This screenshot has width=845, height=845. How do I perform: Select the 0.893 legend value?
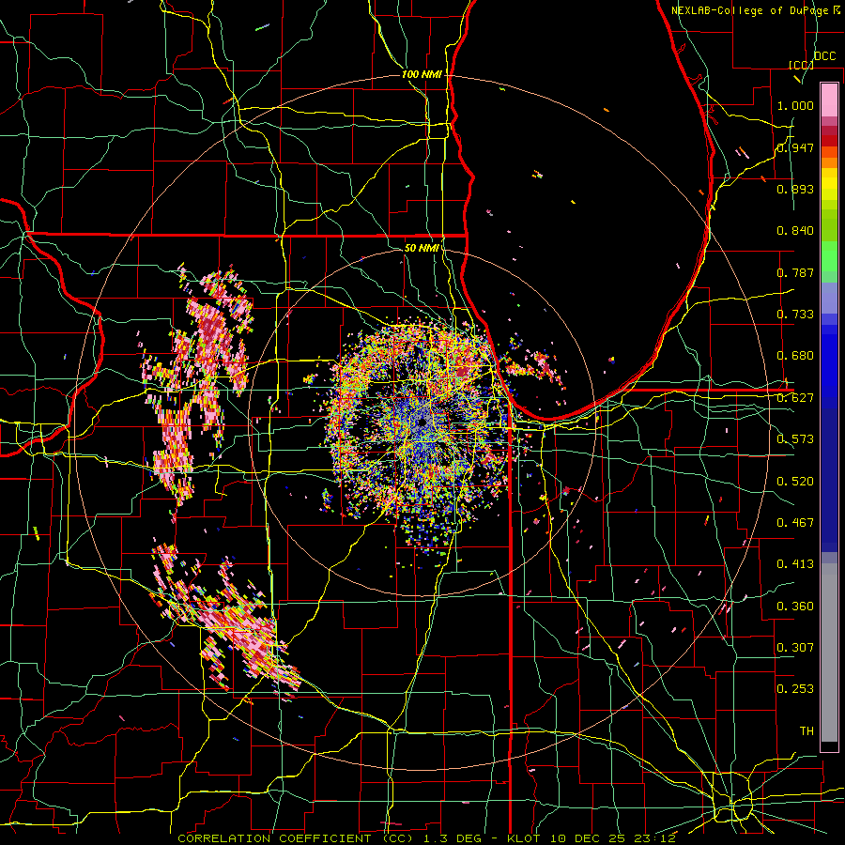[795, 189]
